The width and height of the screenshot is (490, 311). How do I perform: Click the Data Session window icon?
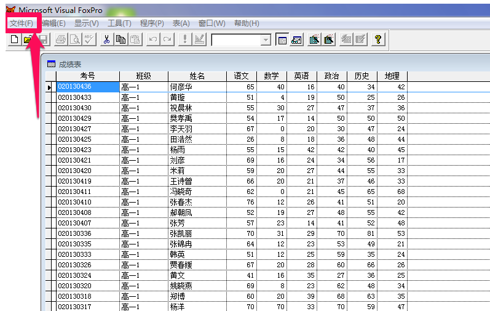tap(296, 39)
